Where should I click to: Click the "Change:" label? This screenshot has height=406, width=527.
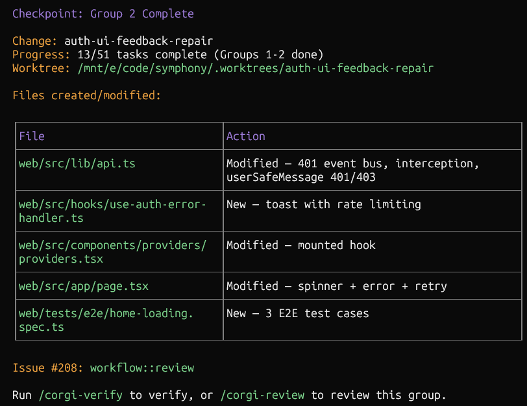(x=35, y=41)
